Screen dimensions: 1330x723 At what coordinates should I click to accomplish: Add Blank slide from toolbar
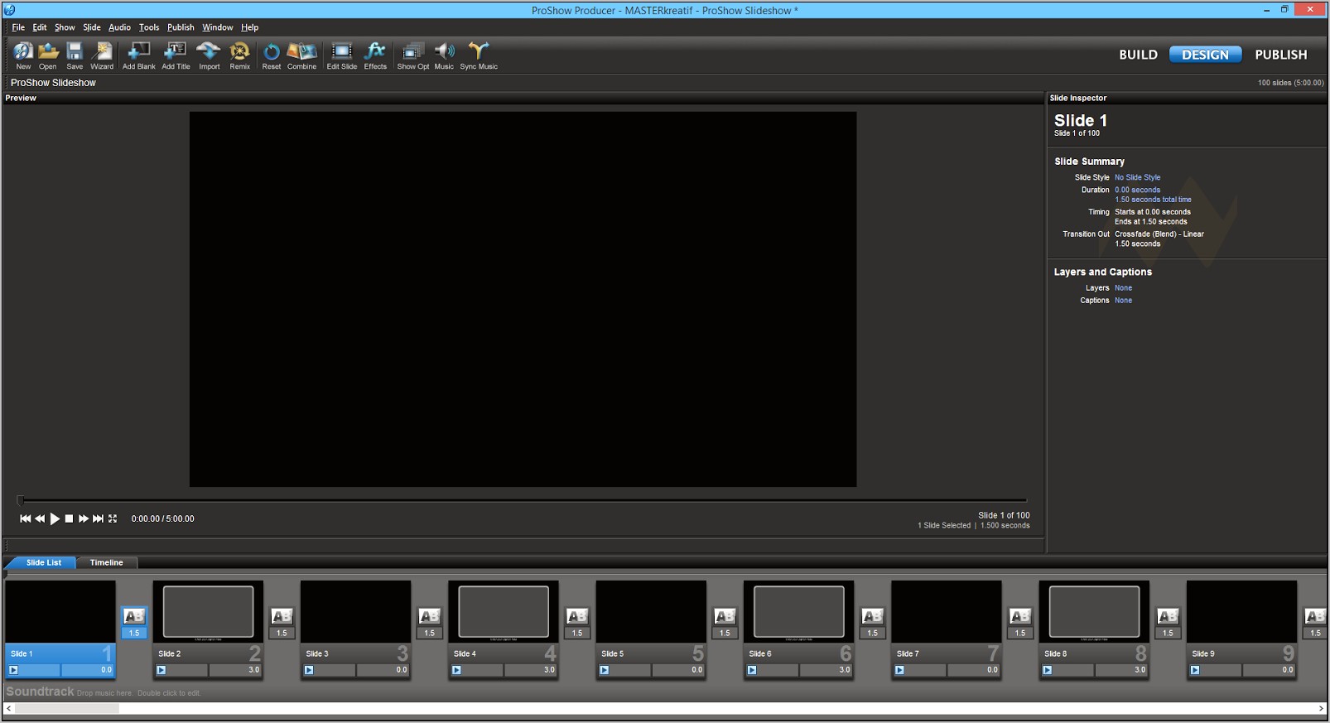pyautogui.click(x=139, y=55)
